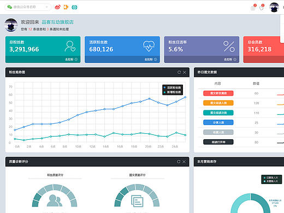This screenshot has width=284, height=213.
Task: Click the 粉丝质量评分 heading
Action: [x=55, y=175]
